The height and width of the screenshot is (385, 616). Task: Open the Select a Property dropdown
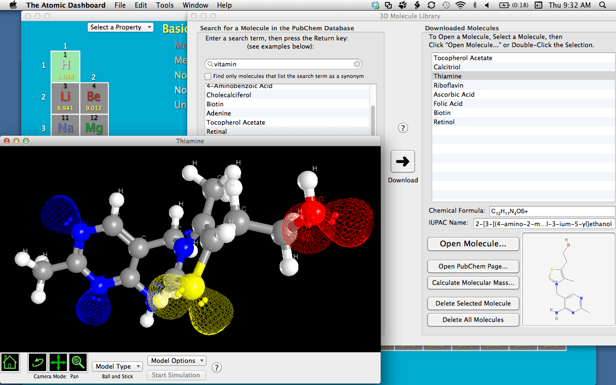click(121, 27)
